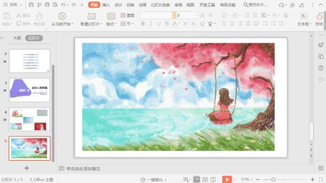The width and height of the screenshot is (326, 183).
Task: Collapse the ribbon with the chevron at top right
Action: click(x=321, y=5)
